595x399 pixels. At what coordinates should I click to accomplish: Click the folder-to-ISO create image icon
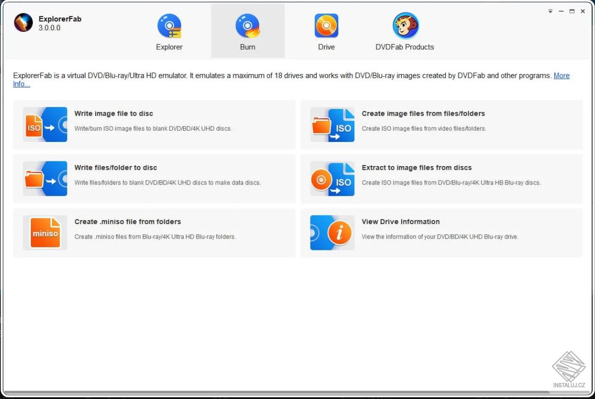click(332, 124)
